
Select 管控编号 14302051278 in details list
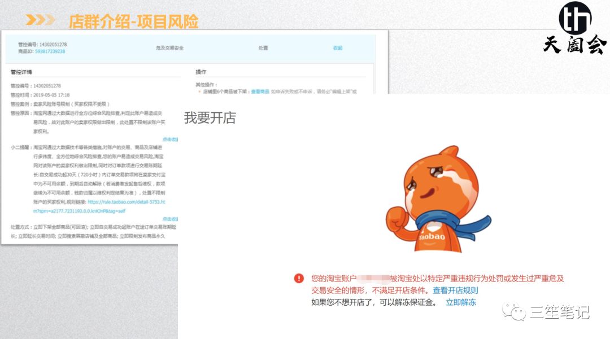click(36, 86)
